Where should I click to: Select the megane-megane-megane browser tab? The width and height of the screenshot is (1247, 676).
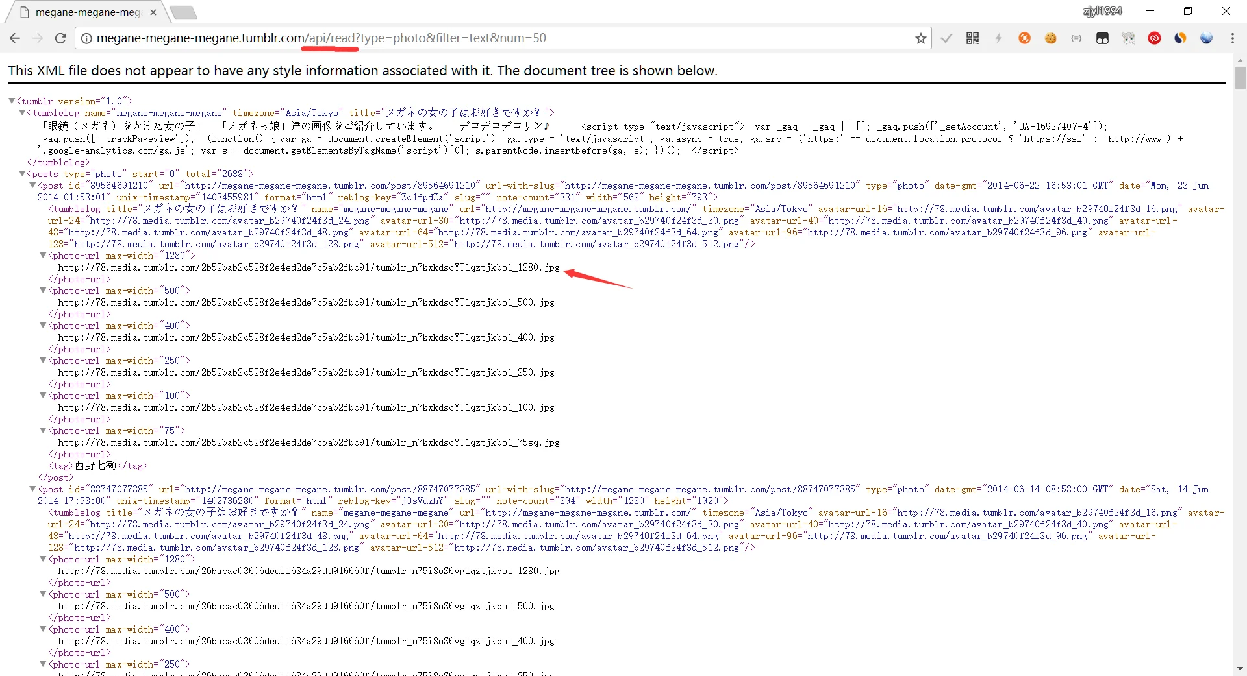point(88,12)
